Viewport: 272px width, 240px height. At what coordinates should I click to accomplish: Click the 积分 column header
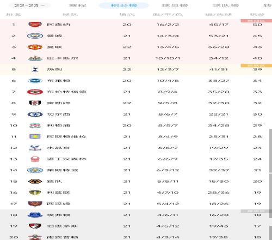tap(257, 15)
